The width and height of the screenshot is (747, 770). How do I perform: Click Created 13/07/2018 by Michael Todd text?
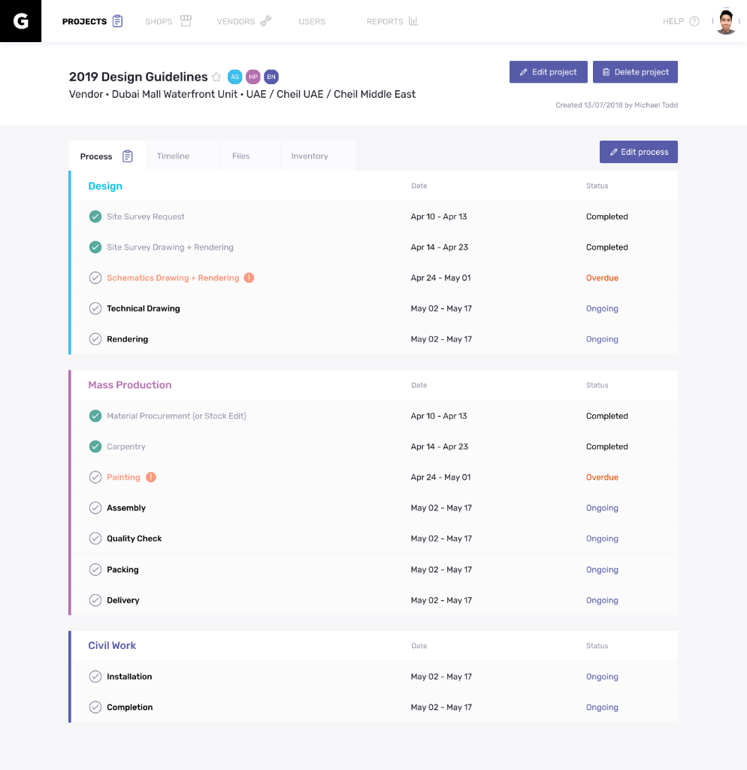tap(616, 105)
